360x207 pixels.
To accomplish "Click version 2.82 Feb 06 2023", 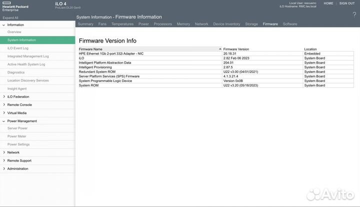I will pos(236,58).
